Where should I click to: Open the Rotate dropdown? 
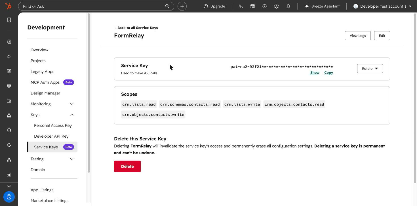point(370,68)
